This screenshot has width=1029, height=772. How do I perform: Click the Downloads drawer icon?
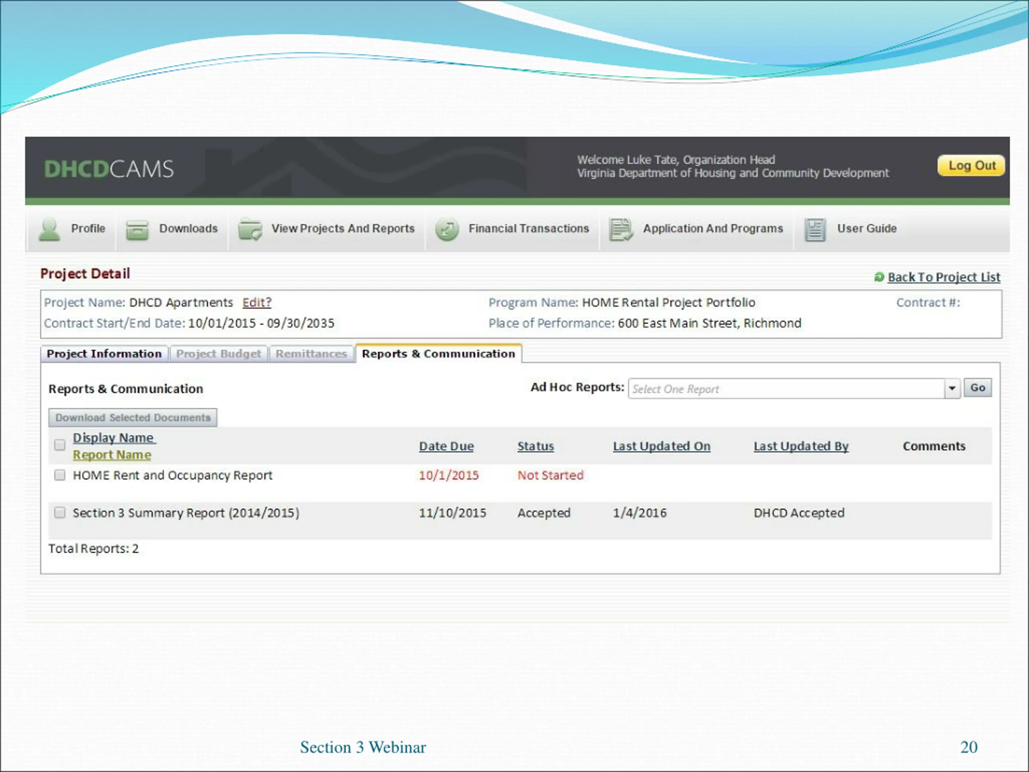pyautogui.click(x=137, y=230)
